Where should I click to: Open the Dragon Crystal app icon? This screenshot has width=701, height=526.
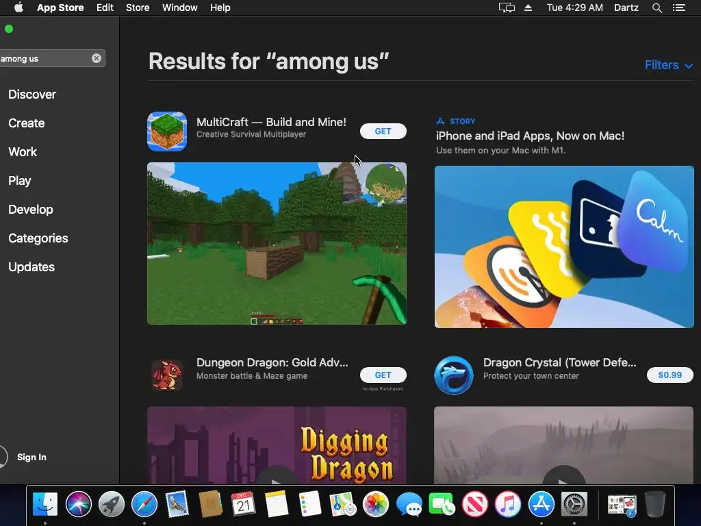454,375
